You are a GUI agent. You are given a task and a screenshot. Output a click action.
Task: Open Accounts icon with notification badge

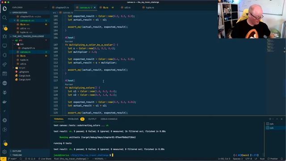tap(4, 143)
